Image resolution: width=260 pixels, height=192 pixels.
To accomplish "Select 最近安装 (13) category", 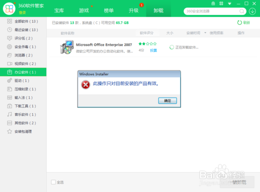I will [x=23, y=30].
